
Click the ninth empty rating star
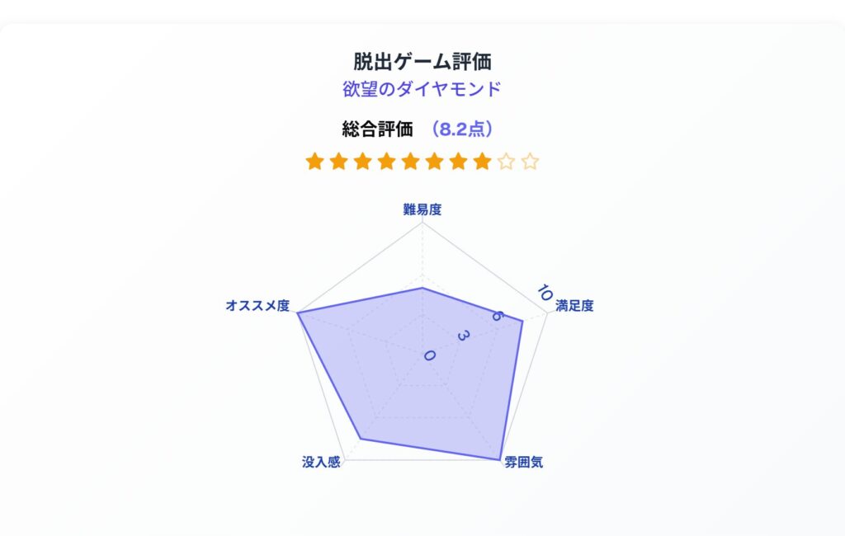tap(506, 162)
